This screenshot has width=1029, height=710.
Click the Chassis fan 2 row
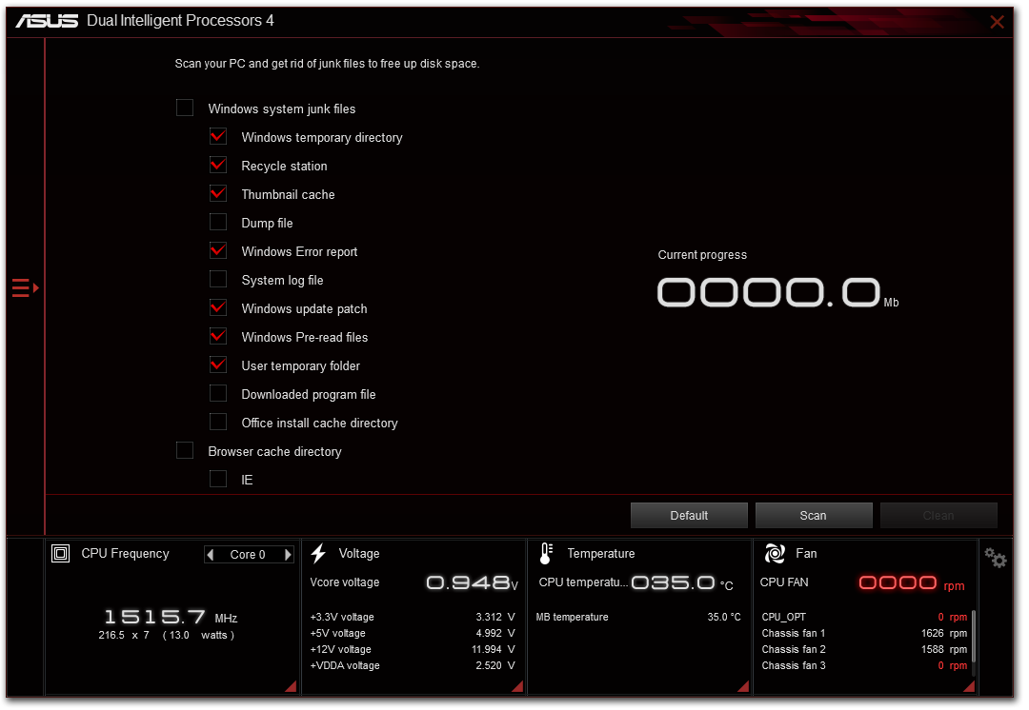pyautogui.click(x=864, y=649)
